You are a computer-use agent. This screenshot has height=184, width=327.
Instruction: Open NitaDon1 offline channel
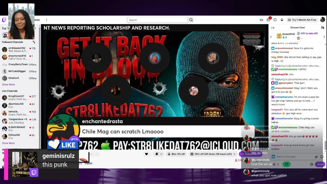pyautogui.click(x=19, y=78)
